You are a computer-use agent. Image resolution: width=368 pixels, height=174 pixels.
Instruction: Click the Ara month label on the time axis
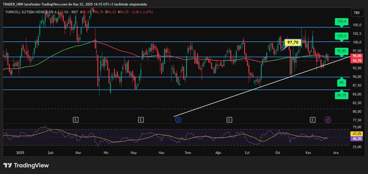tap(336, 152)
